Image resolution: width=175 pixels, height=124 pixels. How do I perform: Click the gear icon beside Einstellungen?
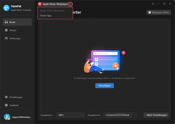click(6, 97)
